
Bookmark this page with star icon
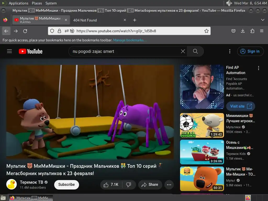click(206, 31)
